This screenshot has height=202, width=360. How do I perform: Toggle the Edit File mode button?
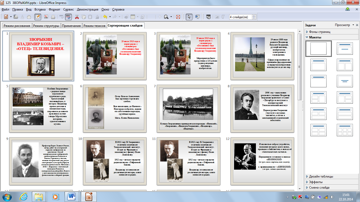point(38,17)
